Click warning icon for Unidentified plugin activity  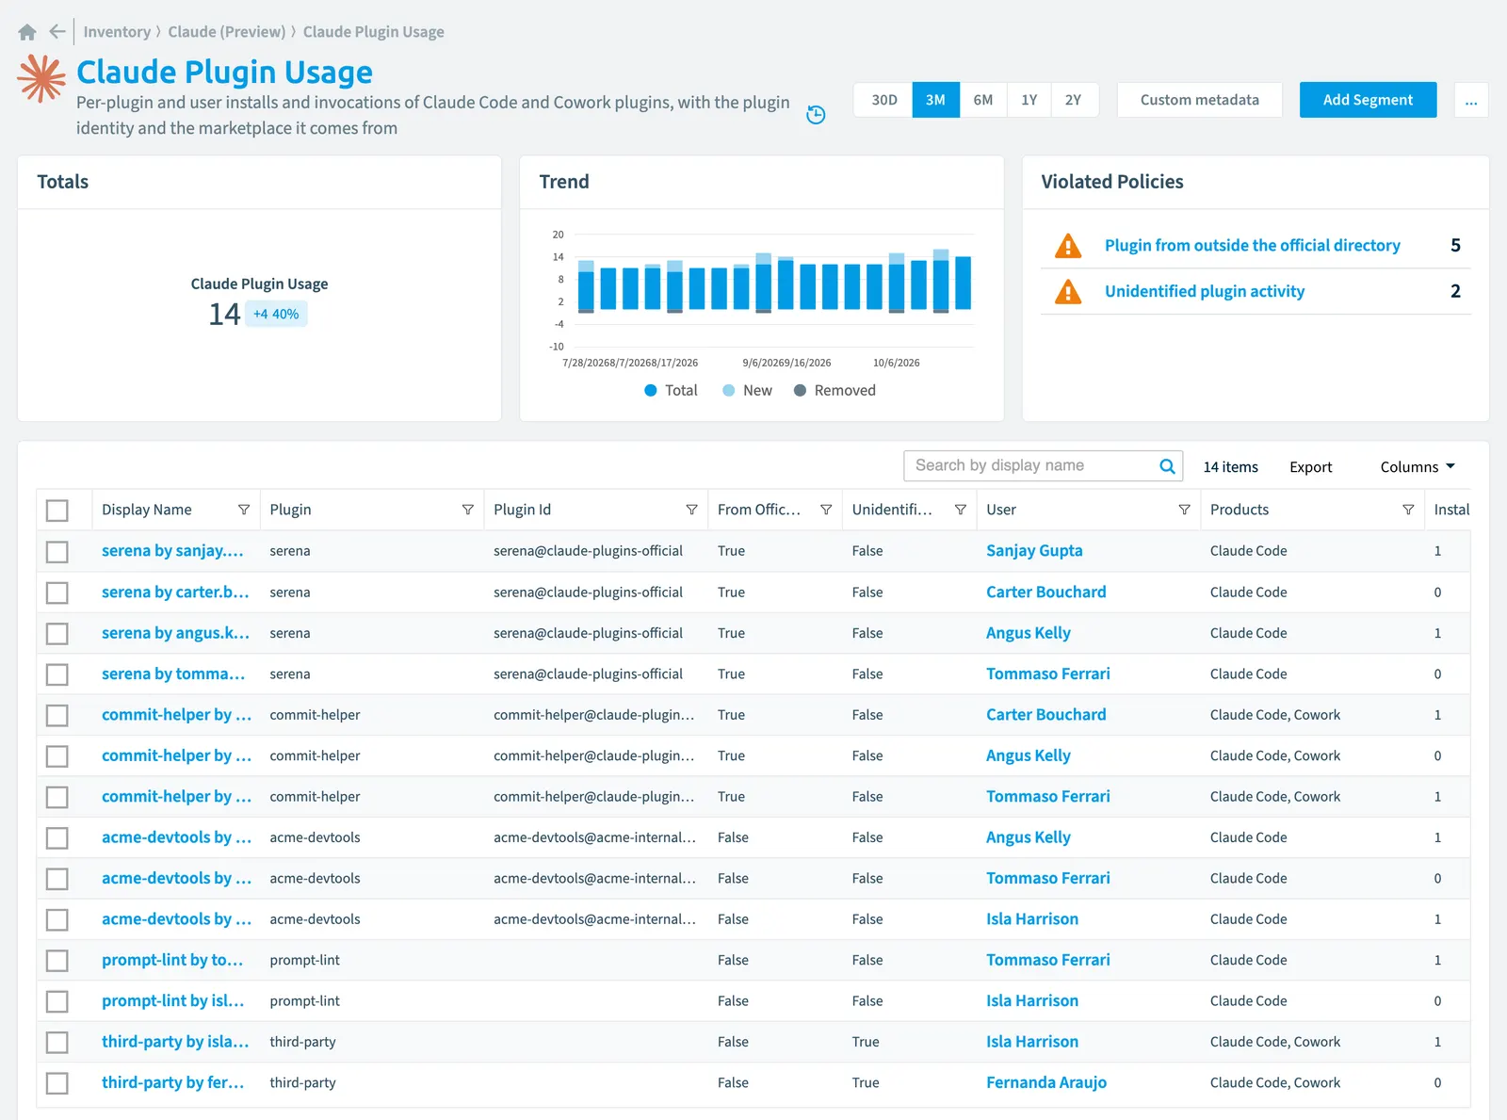[x=1068, y=292]
